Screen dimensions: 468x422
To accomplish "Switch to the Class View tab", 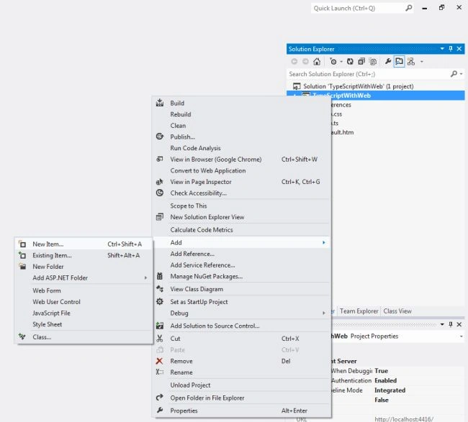I will click(x=397, y=311).
